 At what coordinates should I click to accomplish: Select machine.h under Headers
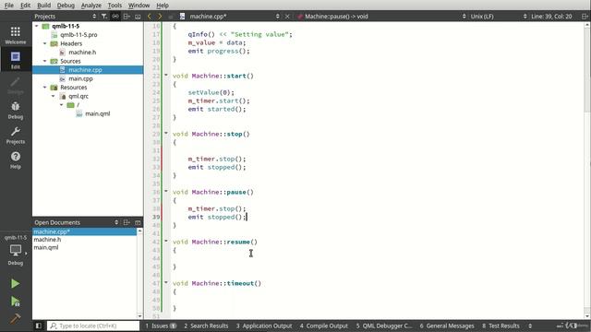coord(82,53)
